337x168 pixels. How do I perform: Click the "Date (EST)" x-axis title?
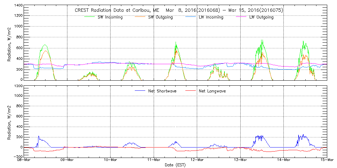pos(176,165)
